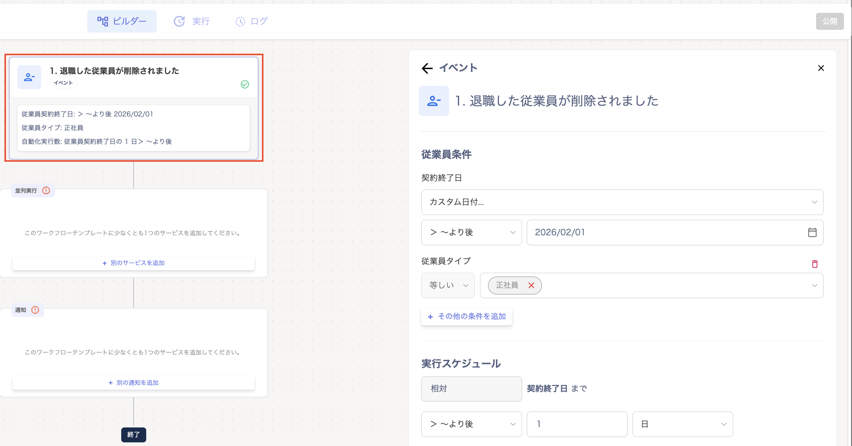Expand the 従業員タイプ value dropdown
The width and height of the screenshot is (852, 446).
click(x=814, y=285)
